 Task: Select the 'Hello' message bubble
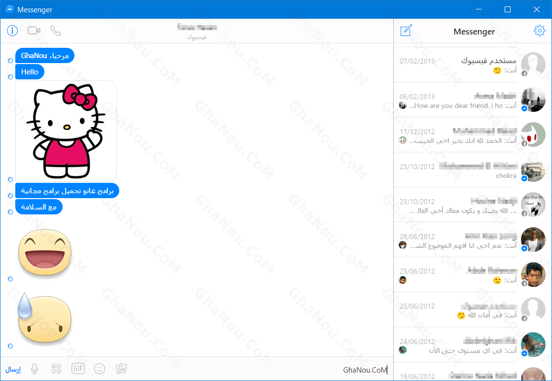click(30, 72)
